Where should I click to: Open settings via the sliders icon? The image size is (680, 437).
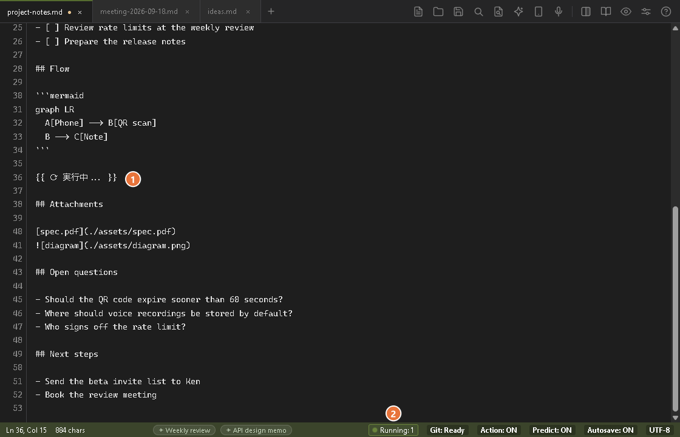click(646, 12)
